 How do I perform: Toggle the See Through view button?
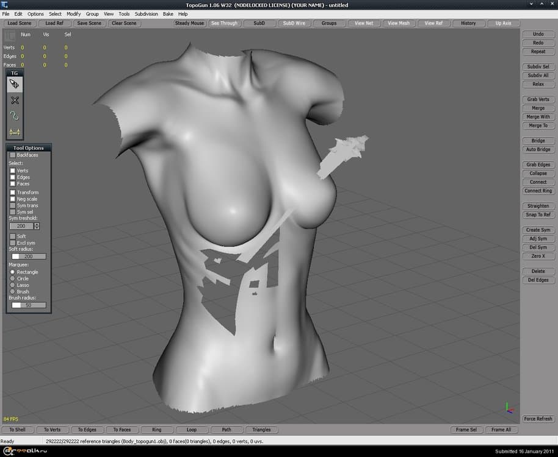coord(224,23)
